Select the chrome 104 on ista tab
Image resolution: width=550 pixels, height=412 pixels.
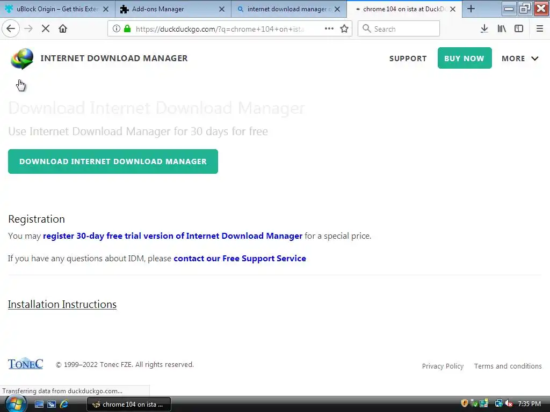click(404, 9)
